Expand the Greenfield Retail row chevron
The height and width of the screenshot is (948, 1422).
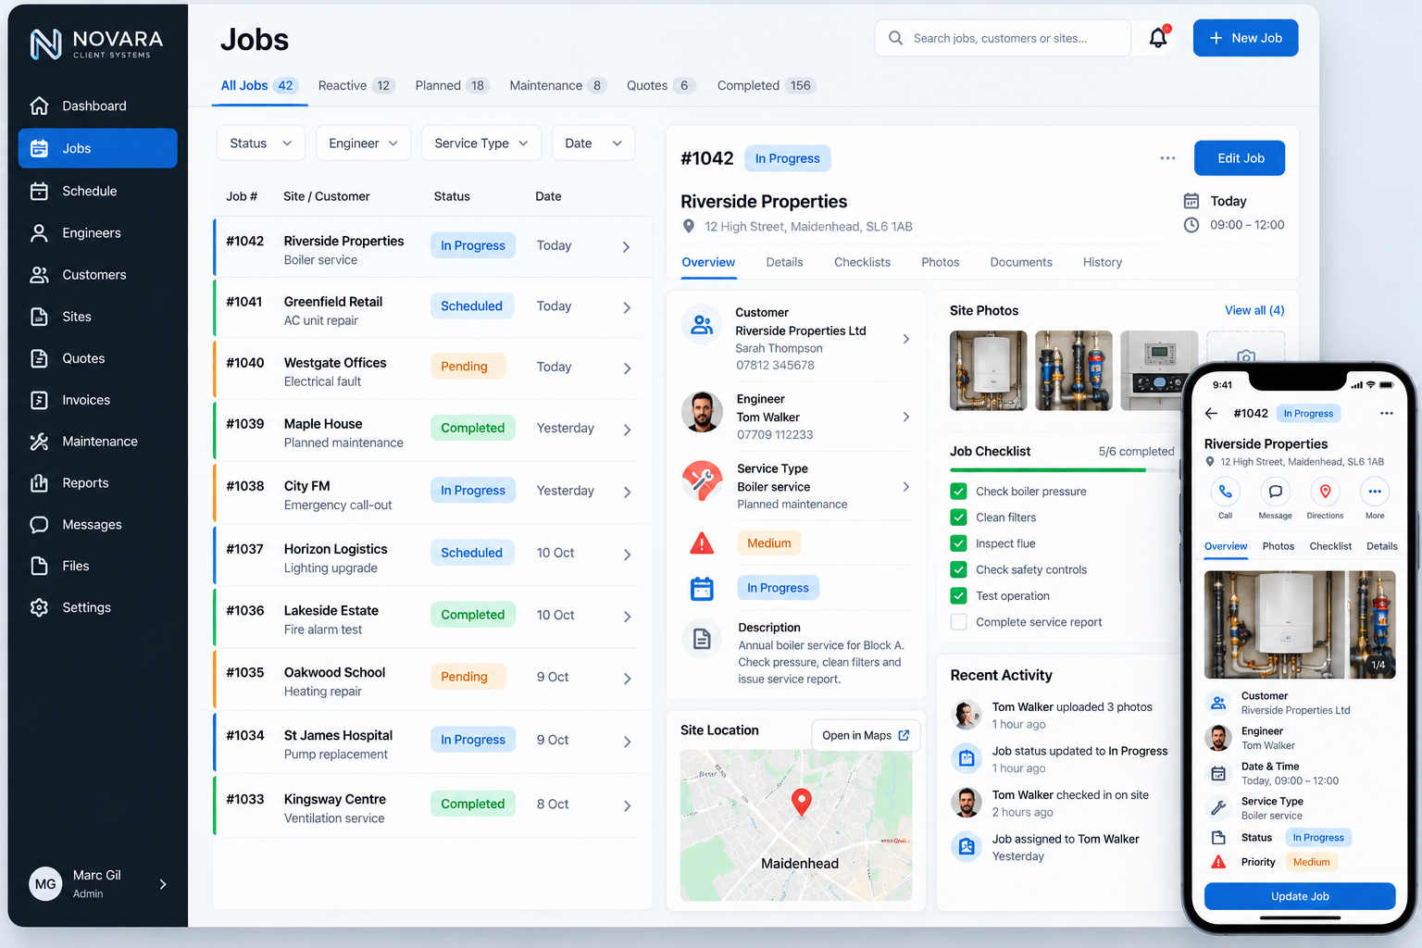coord(627,307)
